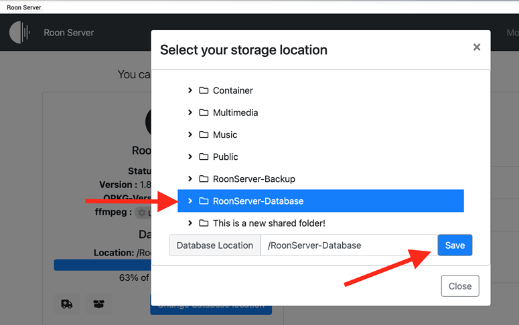519x325 pixels.
Task: Click the Close button in dialog
Action: click(x=460, y=286)
